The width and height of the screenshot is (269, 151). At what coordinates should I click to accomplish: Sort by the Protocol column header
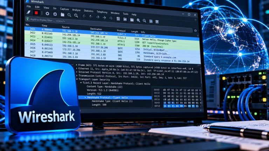[x=121, y=31]
